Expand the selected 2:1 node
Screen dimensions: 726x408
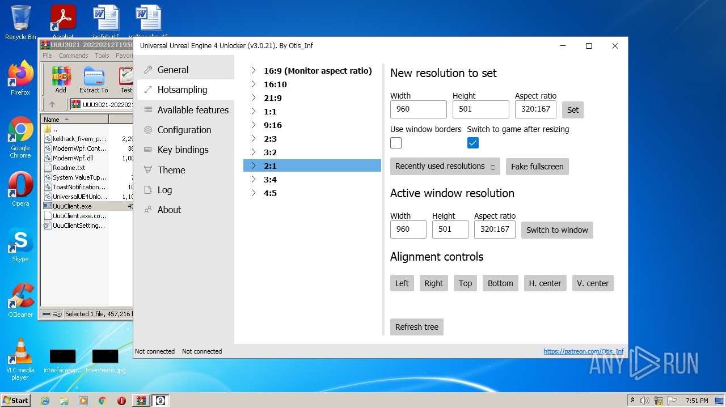click(254, 166)
